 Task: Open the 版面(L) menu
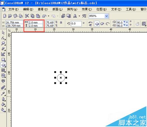(58, 9)
